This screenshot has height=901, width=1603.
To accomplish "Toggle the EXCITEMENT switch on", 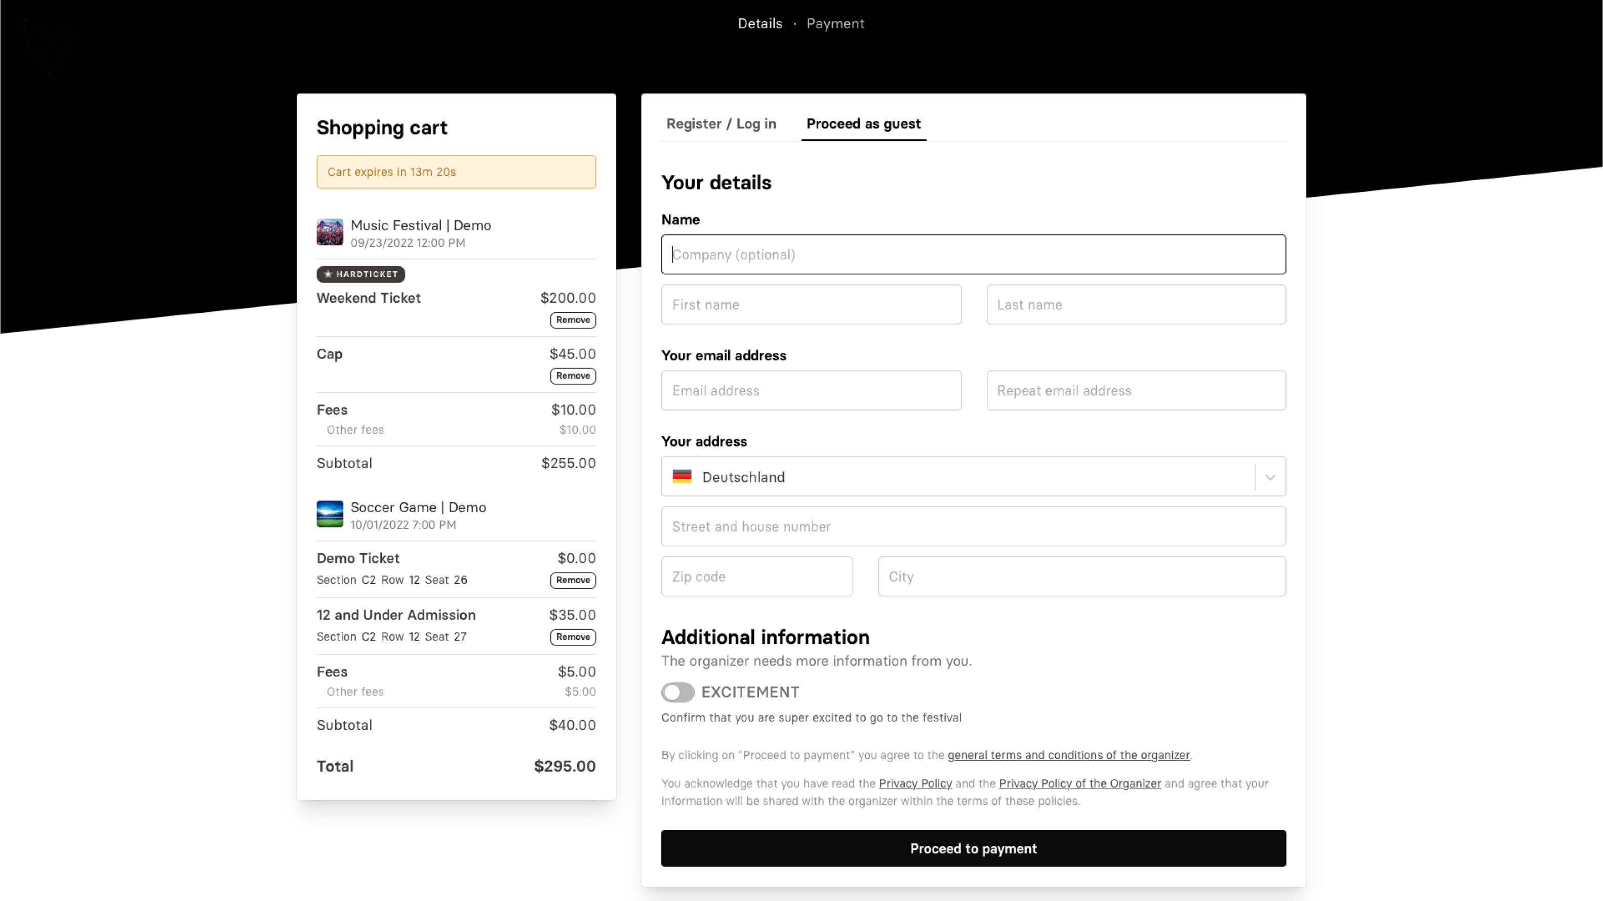I will pyautogui.click(x=677, y=692).
